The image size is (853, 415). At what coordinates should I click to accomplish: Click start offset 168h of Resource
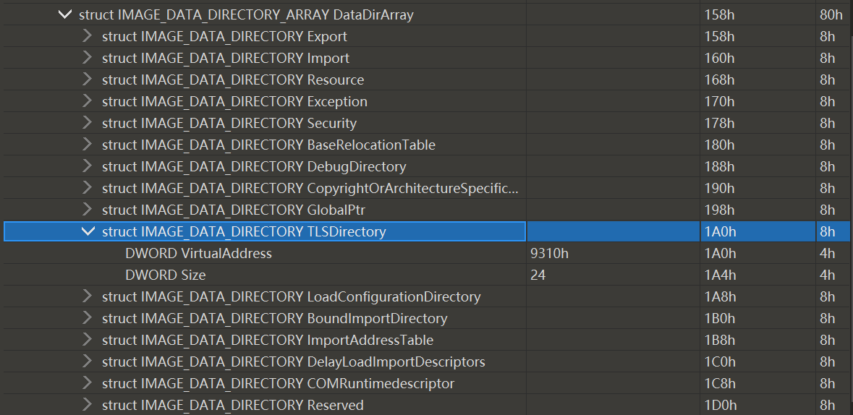(x=719, y=80)
